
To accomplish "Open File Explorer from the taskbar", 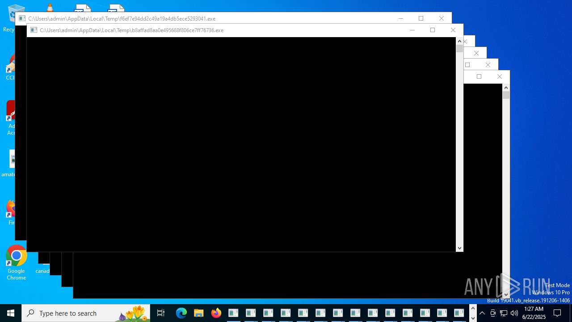I will click(x=198, y=313).
